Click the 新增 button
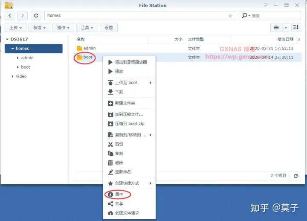Screen dimensions: 307x221 (39, 27)
